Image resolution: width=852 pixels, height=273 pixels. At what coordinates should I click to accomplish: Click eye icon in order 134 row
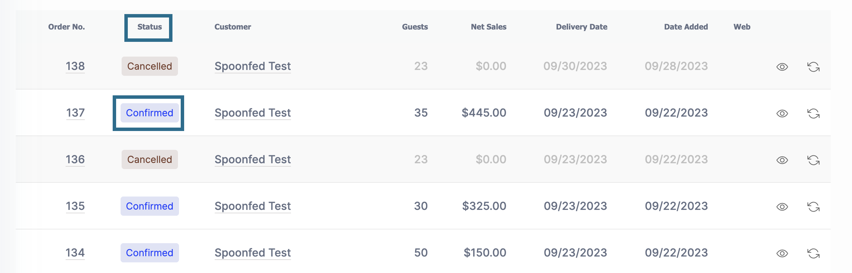pos(782,253)
